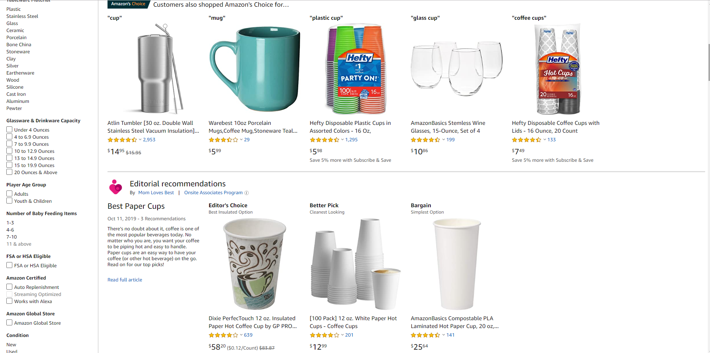Enable the 20 Ounces & Above filter
Image resolution: width=710 pixels, height=353 pixels.
pyautogui.click(x=9, y=172)
